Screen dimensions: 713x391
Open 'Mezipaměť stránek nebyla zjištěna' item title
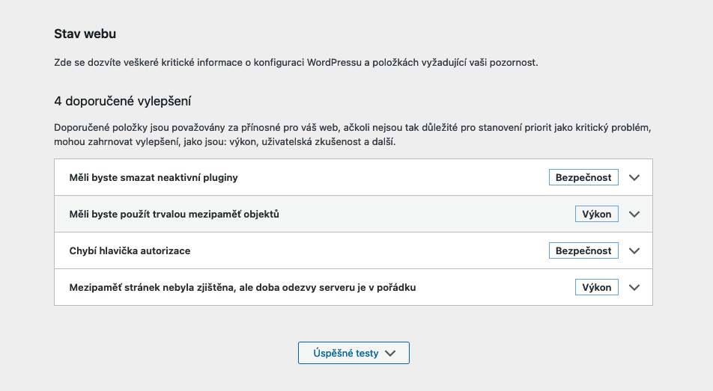[242, 288]
